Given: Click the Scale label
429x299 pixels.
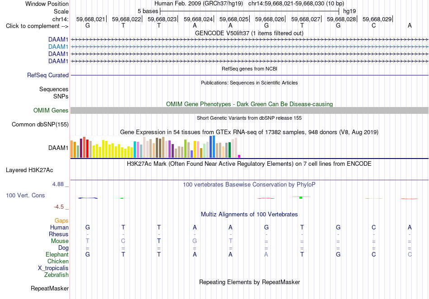Looking at the screenshot, I should 61,11.
